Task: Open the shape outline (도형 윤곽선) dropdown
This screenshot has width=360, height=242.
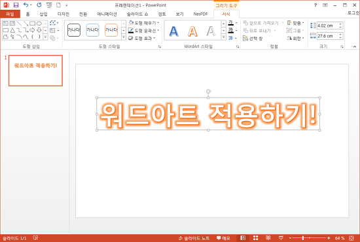Action: point(144,31)
